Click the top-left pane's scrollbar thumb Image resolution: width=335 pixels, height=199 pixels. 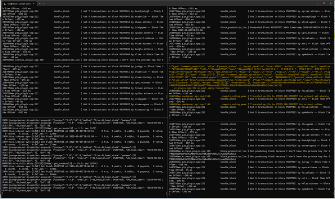[x=166, y=44]
